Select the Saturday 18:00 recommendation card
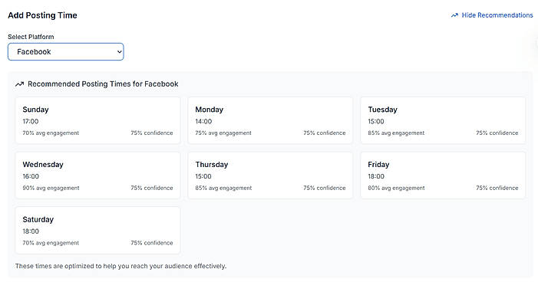Screen dimensions: 538x282 pos(97,230)
